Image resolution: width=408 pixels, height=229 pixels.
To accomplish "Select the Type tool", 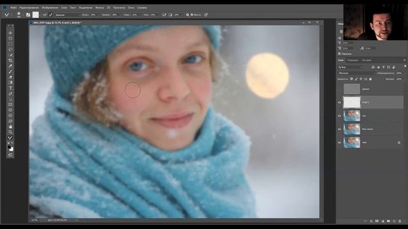I will point(10,88).
